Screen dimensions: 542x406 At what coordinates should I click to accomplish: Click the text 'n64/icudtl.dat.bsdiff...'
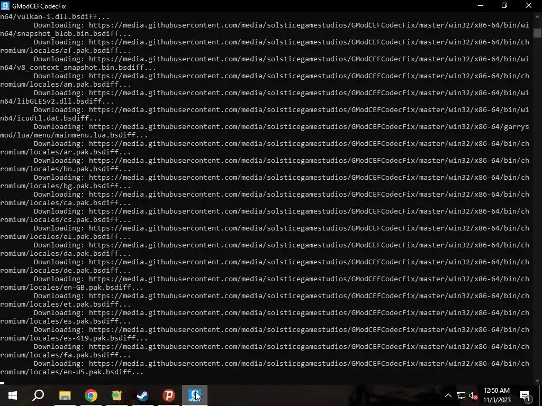tap(50, 118)
